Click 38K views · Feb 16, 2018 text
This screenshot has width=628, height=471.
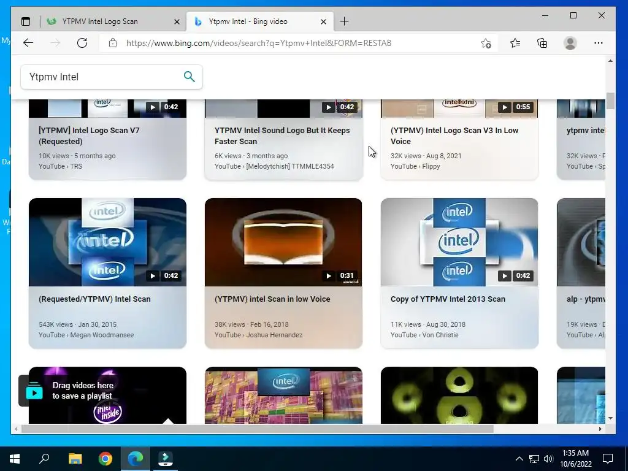[251, 324]
